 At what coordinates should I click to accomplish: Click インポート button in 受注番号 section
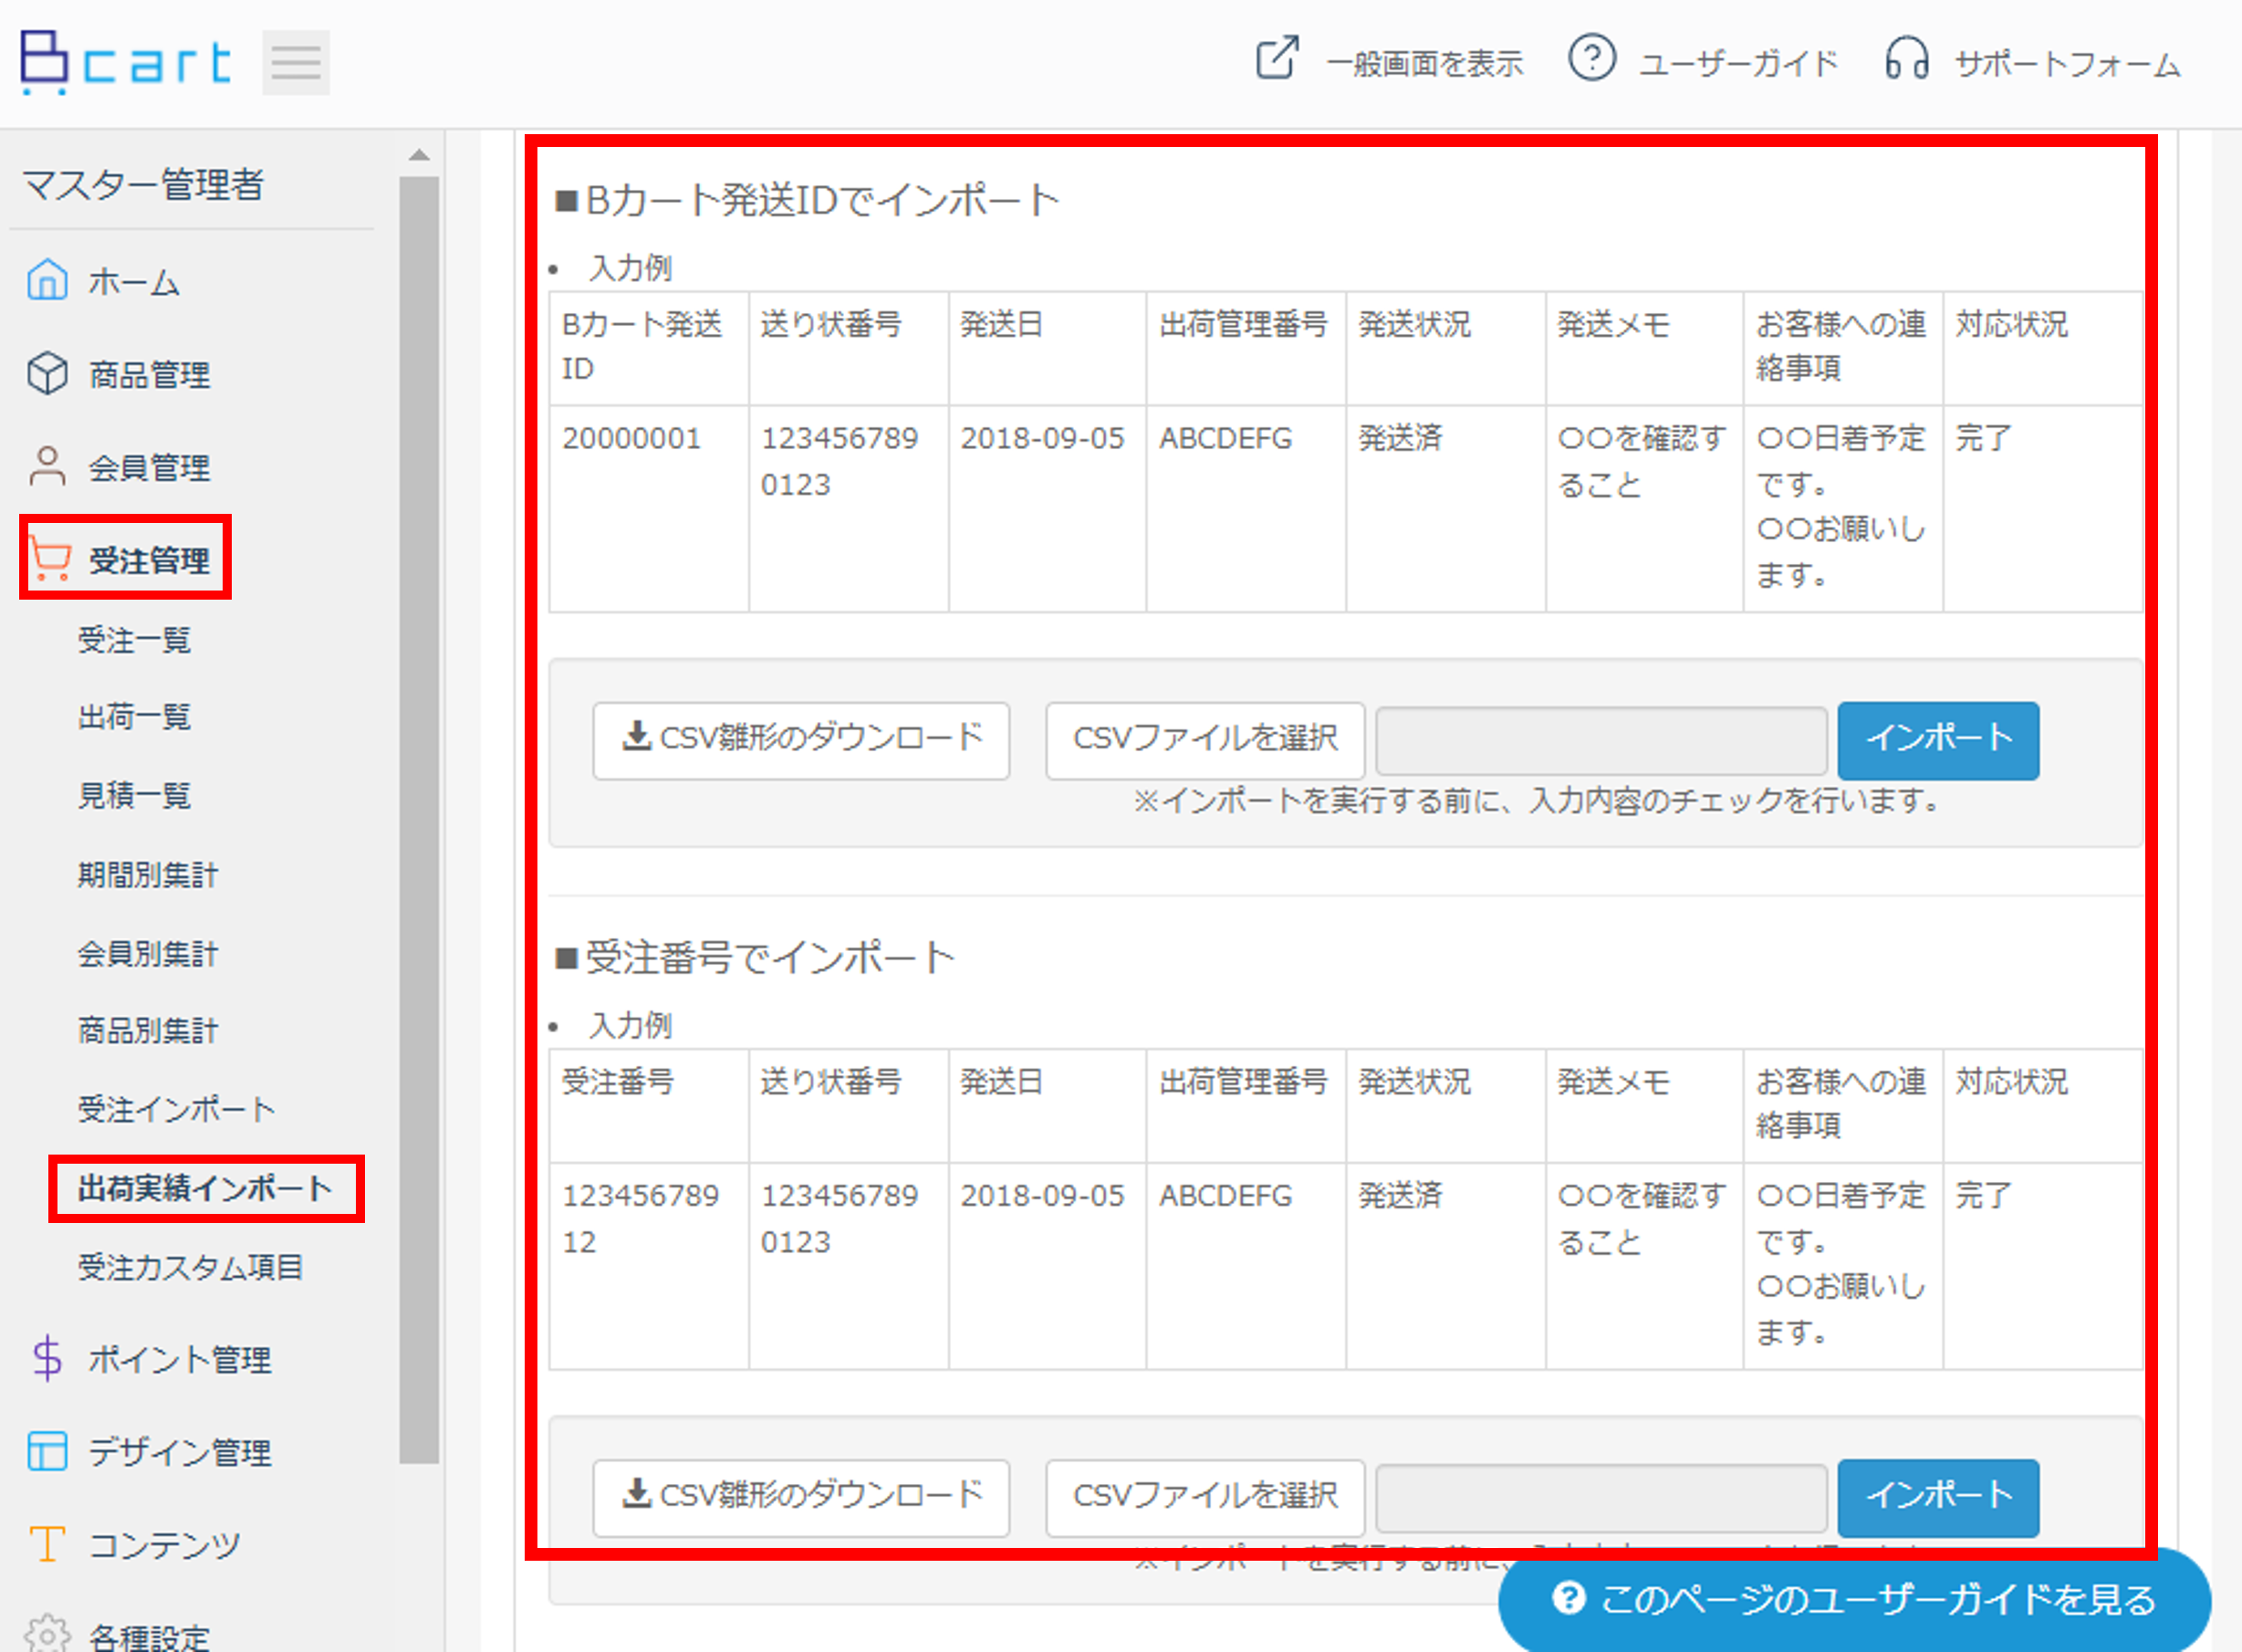1937,1497
